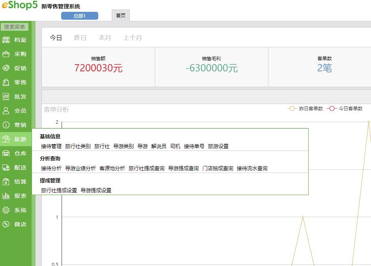371x266 pixels.
Task: Click the 配送 delivery truck icon
Action: point(6,167)
